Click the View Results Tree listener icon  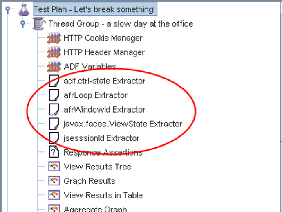(x=54, y=167)
